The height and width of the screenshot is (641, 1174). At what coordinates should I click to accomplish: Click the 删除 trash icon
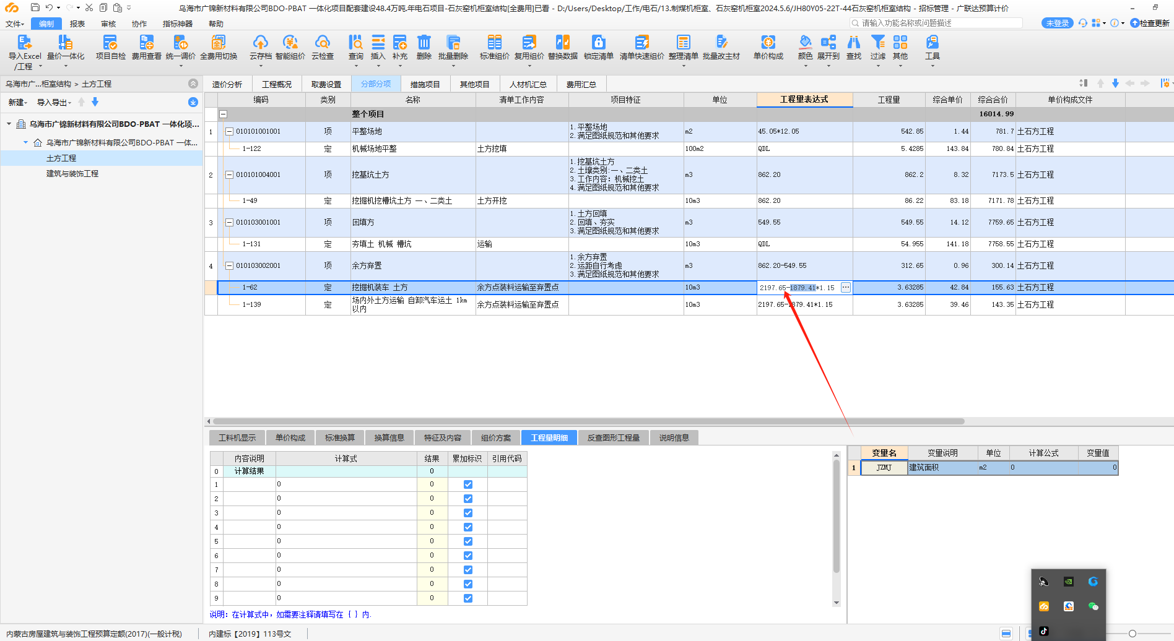click(424, 43)
